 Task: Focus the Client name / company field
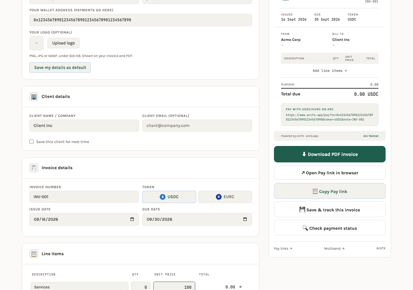click(x=84, y=126)
